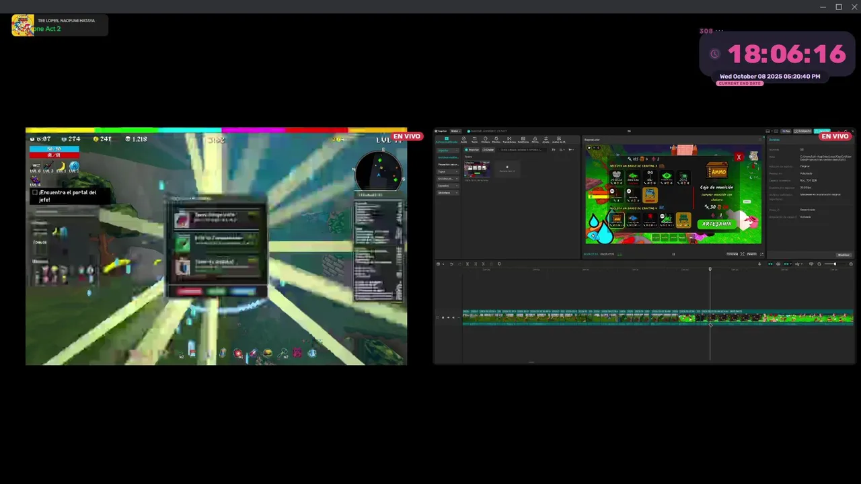
Task: Toggle the link clips icon in timeline toolbar
Action: (x=778, y=264)
